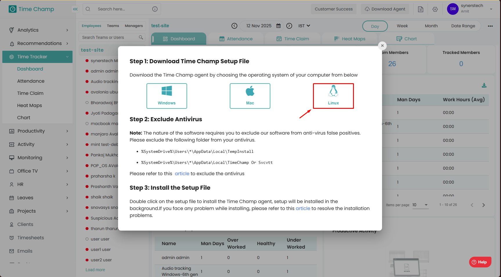Click Load more in the user list
The width and height of the screenshot is (501, 277).
(95, 270)
